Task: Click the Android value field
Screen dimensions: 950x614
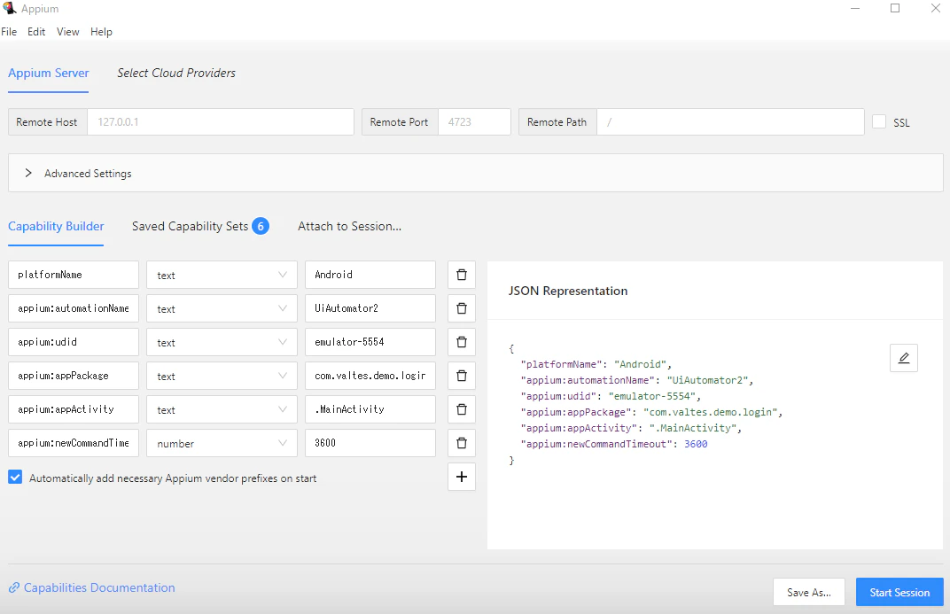Action: 370,275
